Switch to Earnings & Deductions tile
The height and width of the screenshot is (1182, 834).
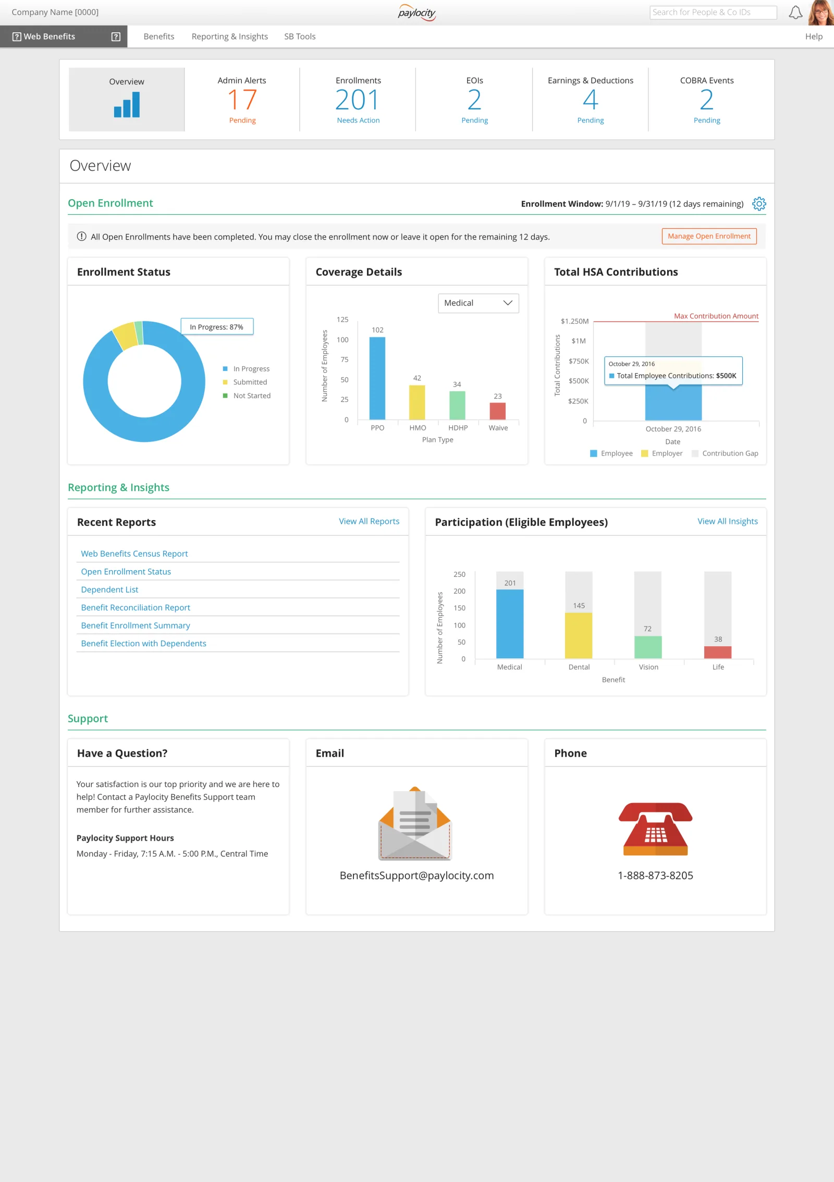click(x=591, y=100)
